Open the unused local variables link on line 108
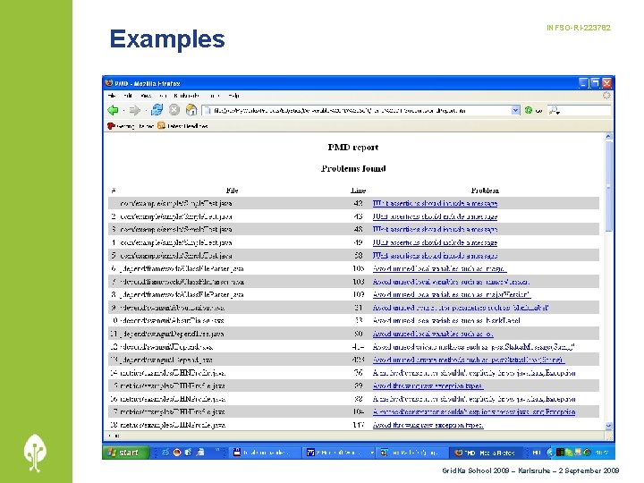The image size is (644, 483). pyautogui.click(x=451, y=282)
